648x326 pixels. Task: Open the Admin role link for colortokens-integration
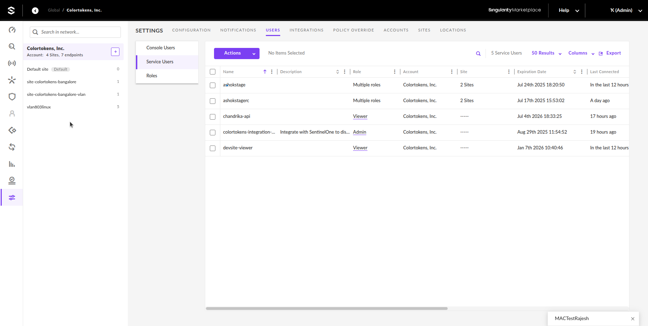[359, 132]
